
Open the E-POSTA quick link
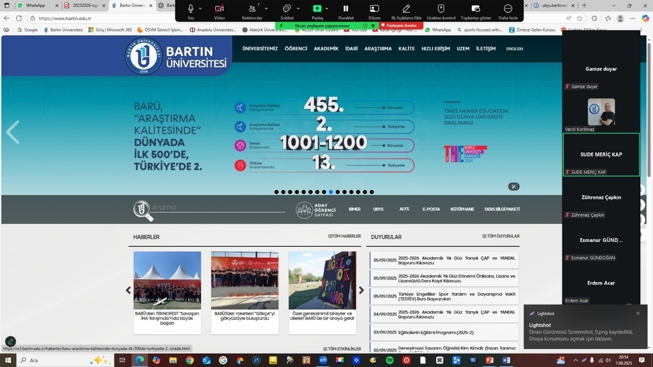coord(431,209)
